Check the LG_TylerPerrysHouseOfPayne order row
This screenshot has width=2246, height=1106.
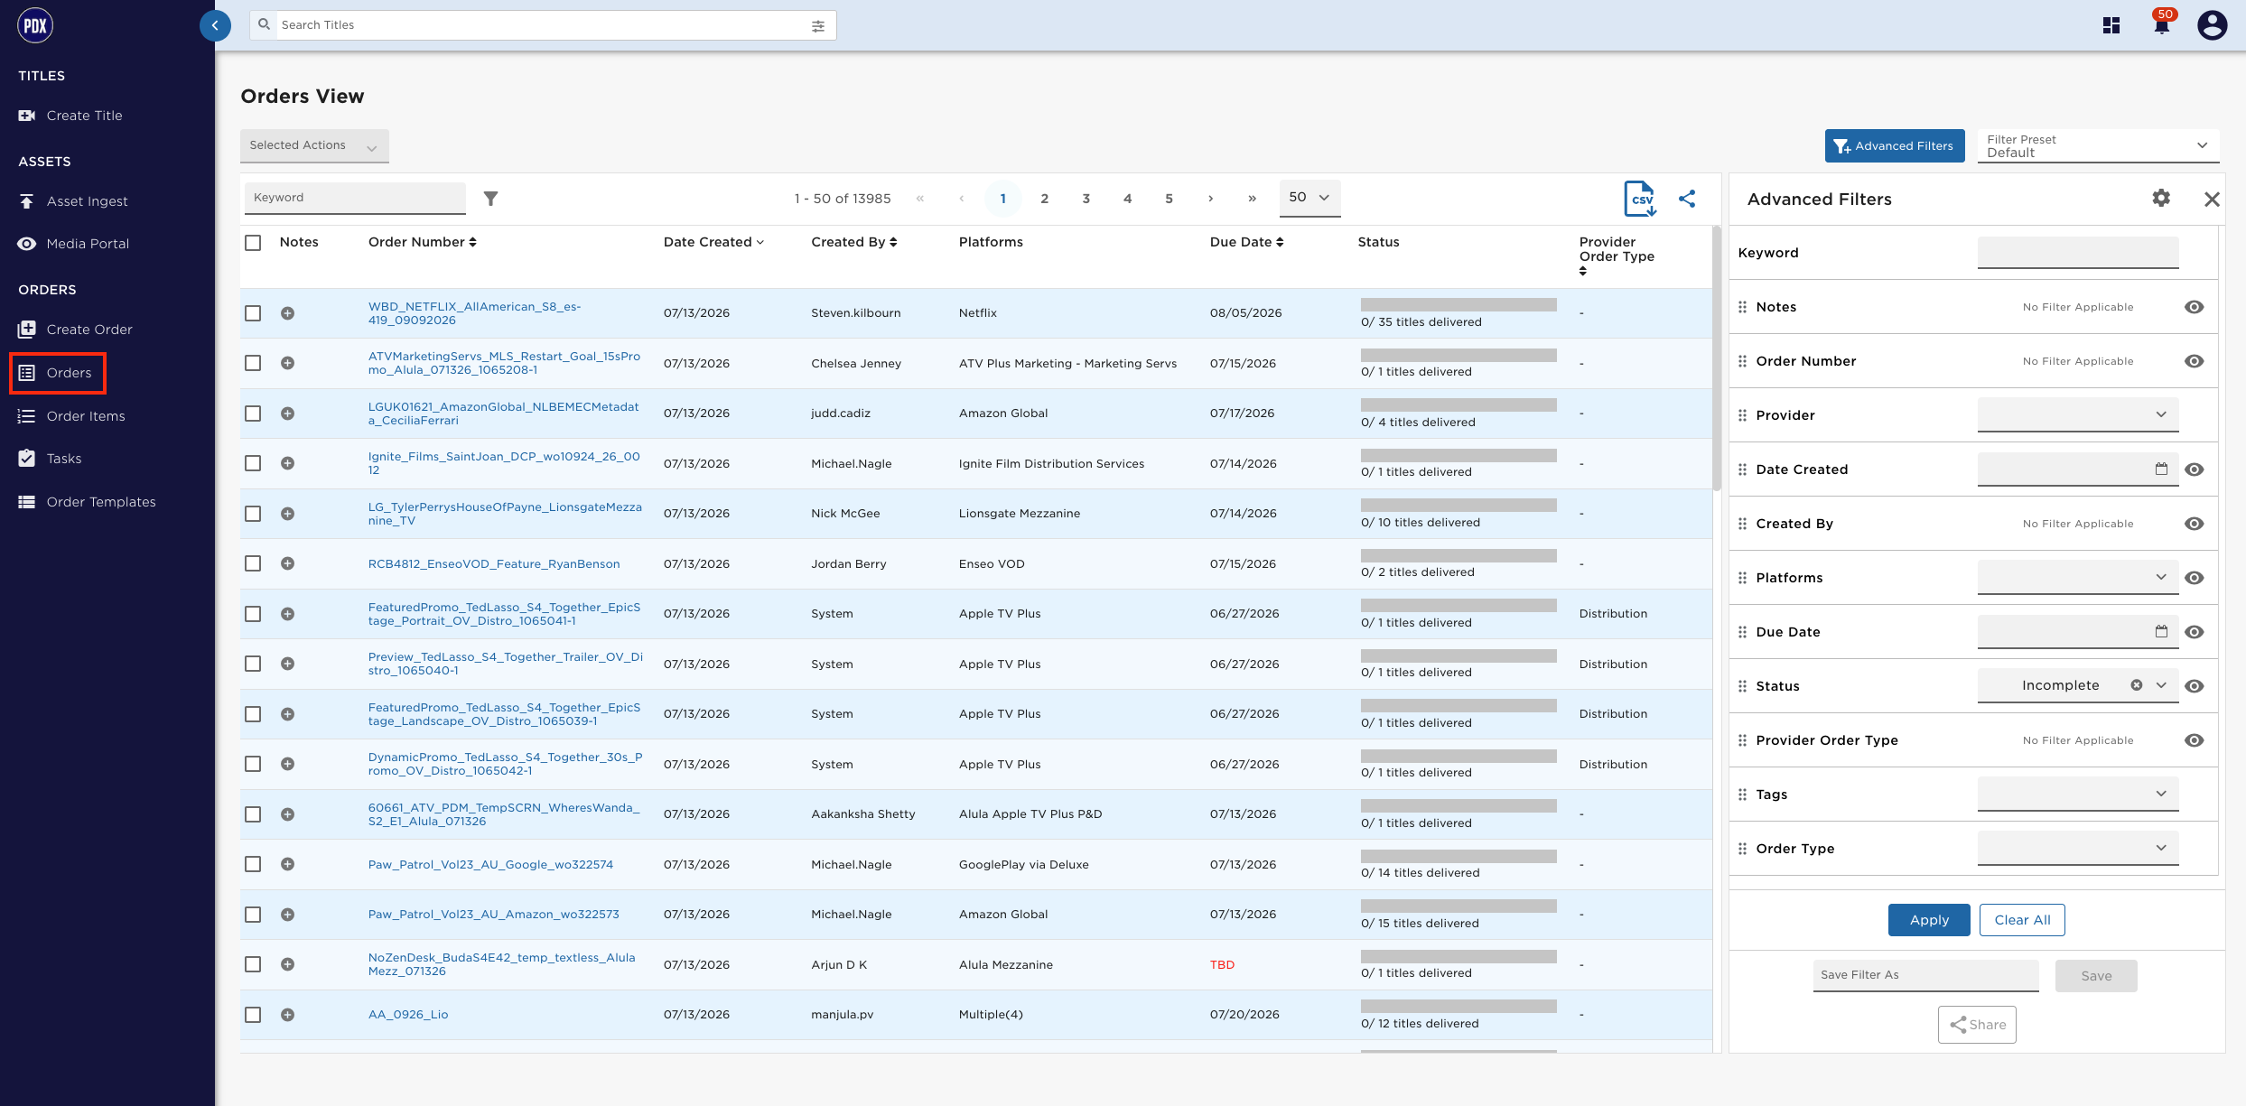click(253, 514)
